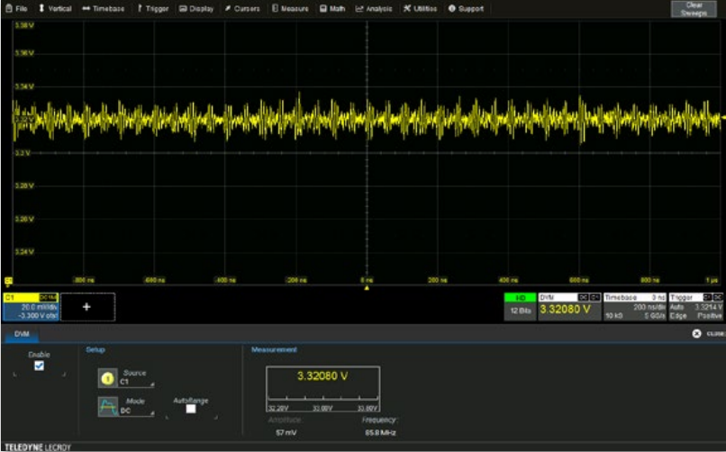This screenshot has width=726, height=452.
Task: Expand the Mode DC dropdown
Action: point(136,406)
